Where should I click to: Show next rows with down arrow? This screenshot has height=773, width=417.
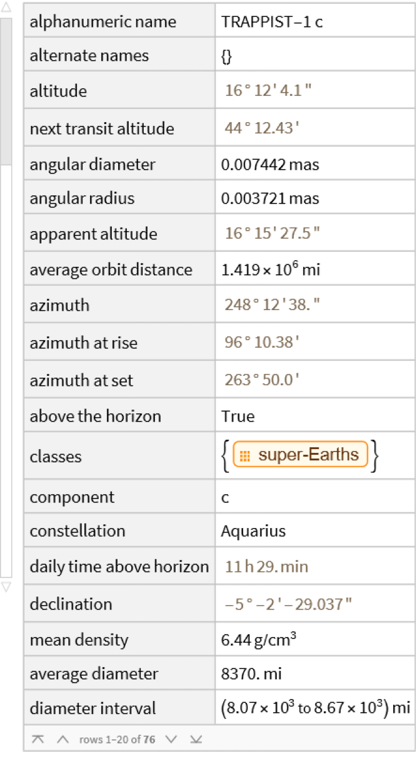[x=172, y=739]
